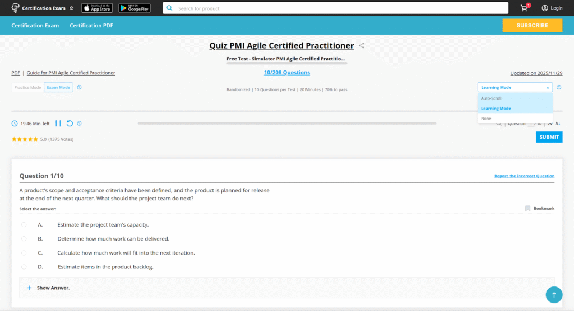Open the Certification Exam nav item
Image resolution: width=574 pixels, height=311 pixels.
pos(35,26)
